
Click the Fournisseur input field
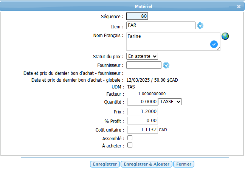(144, 65)
